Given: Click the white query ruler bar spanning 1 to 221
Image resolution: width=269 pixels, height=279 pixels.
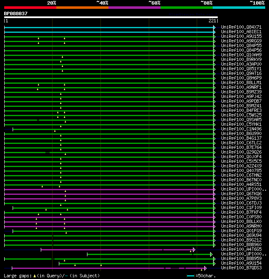Looking at the screenshot, I should pos(111,17).
